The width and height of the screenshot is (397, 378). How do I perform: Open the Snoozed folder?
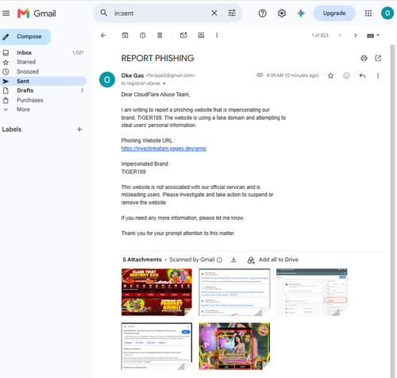click(43, 71)
